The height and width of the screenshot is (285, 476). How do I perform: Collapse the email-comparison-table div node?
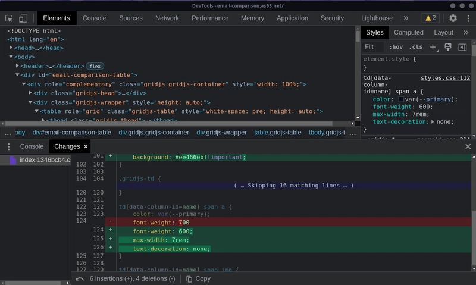[x=17, y=74]
